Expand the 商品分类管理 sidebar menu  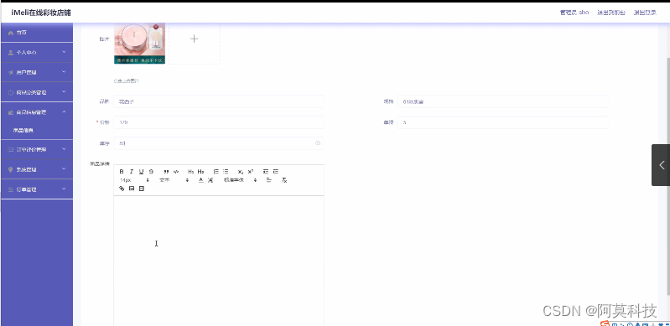[x=37, y=92]
